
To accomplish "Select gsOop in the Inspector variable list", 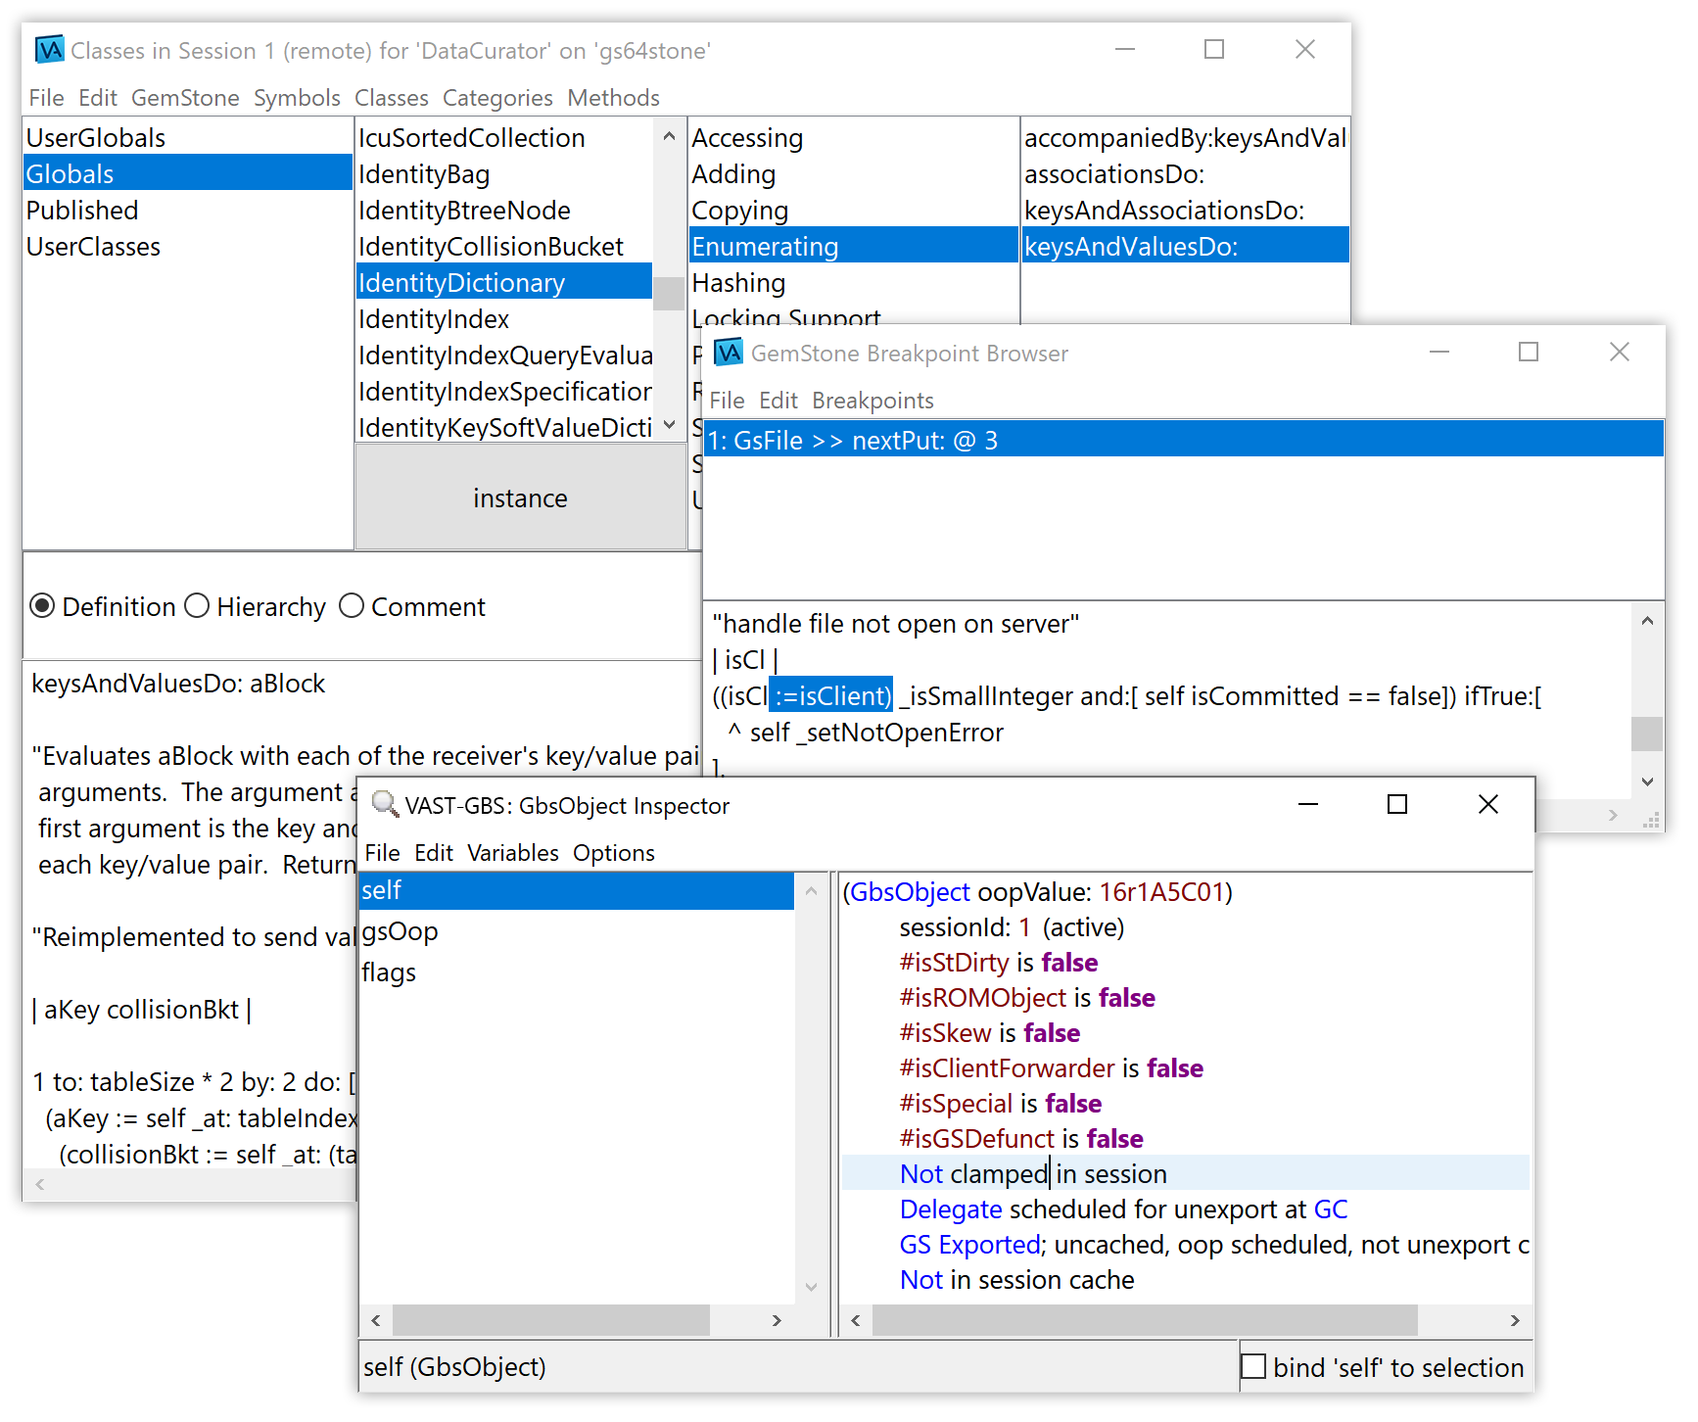I will pyautogui.click(x=577, y=931).
